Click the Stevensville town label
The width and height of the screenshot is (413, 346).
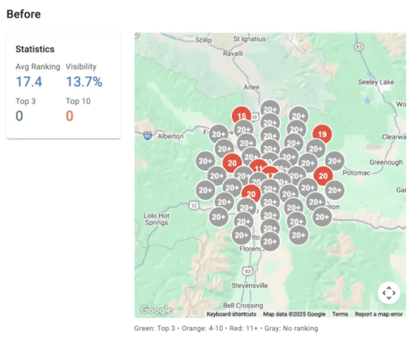[x=250, y=286]
